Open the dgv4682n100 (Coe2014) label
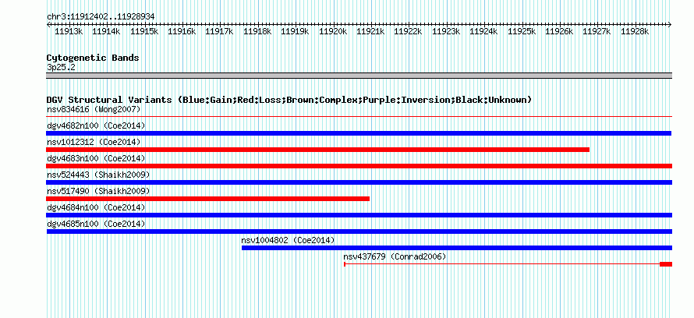Image resolution: width=694 pixels, height=318 pixels. [x=96, y=125]
